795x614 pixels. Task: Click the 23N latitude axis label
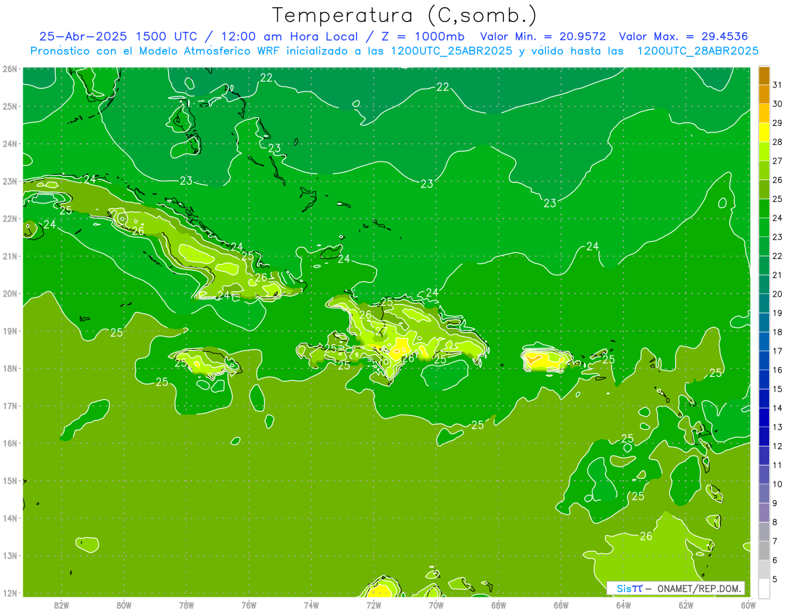pos(9,181)
